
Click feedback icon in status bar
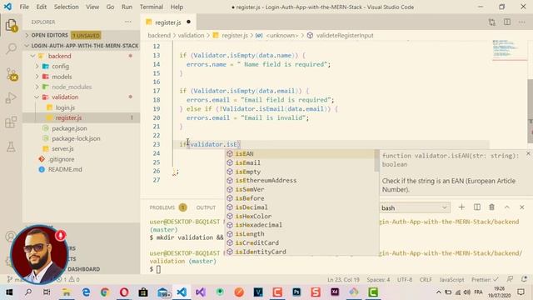tap(510, 279)
